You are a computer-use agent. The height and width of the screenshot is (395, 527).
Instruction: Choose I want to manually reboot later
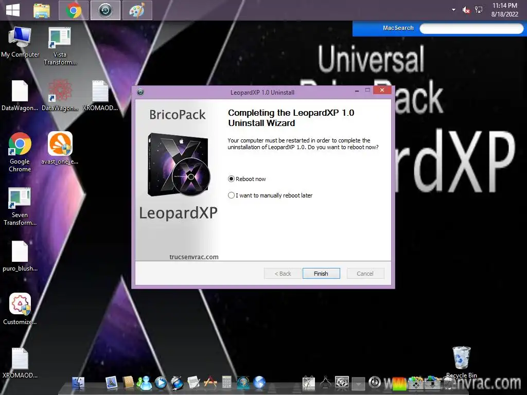pyautogui.click(x=270, y=195)
